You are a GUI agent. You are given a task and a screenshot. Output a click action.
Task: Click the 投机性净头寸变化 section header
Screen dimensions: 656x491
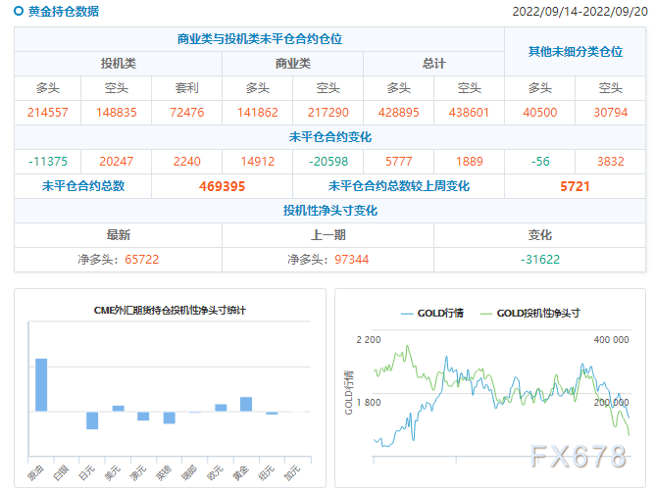click(x=330, y=211)
